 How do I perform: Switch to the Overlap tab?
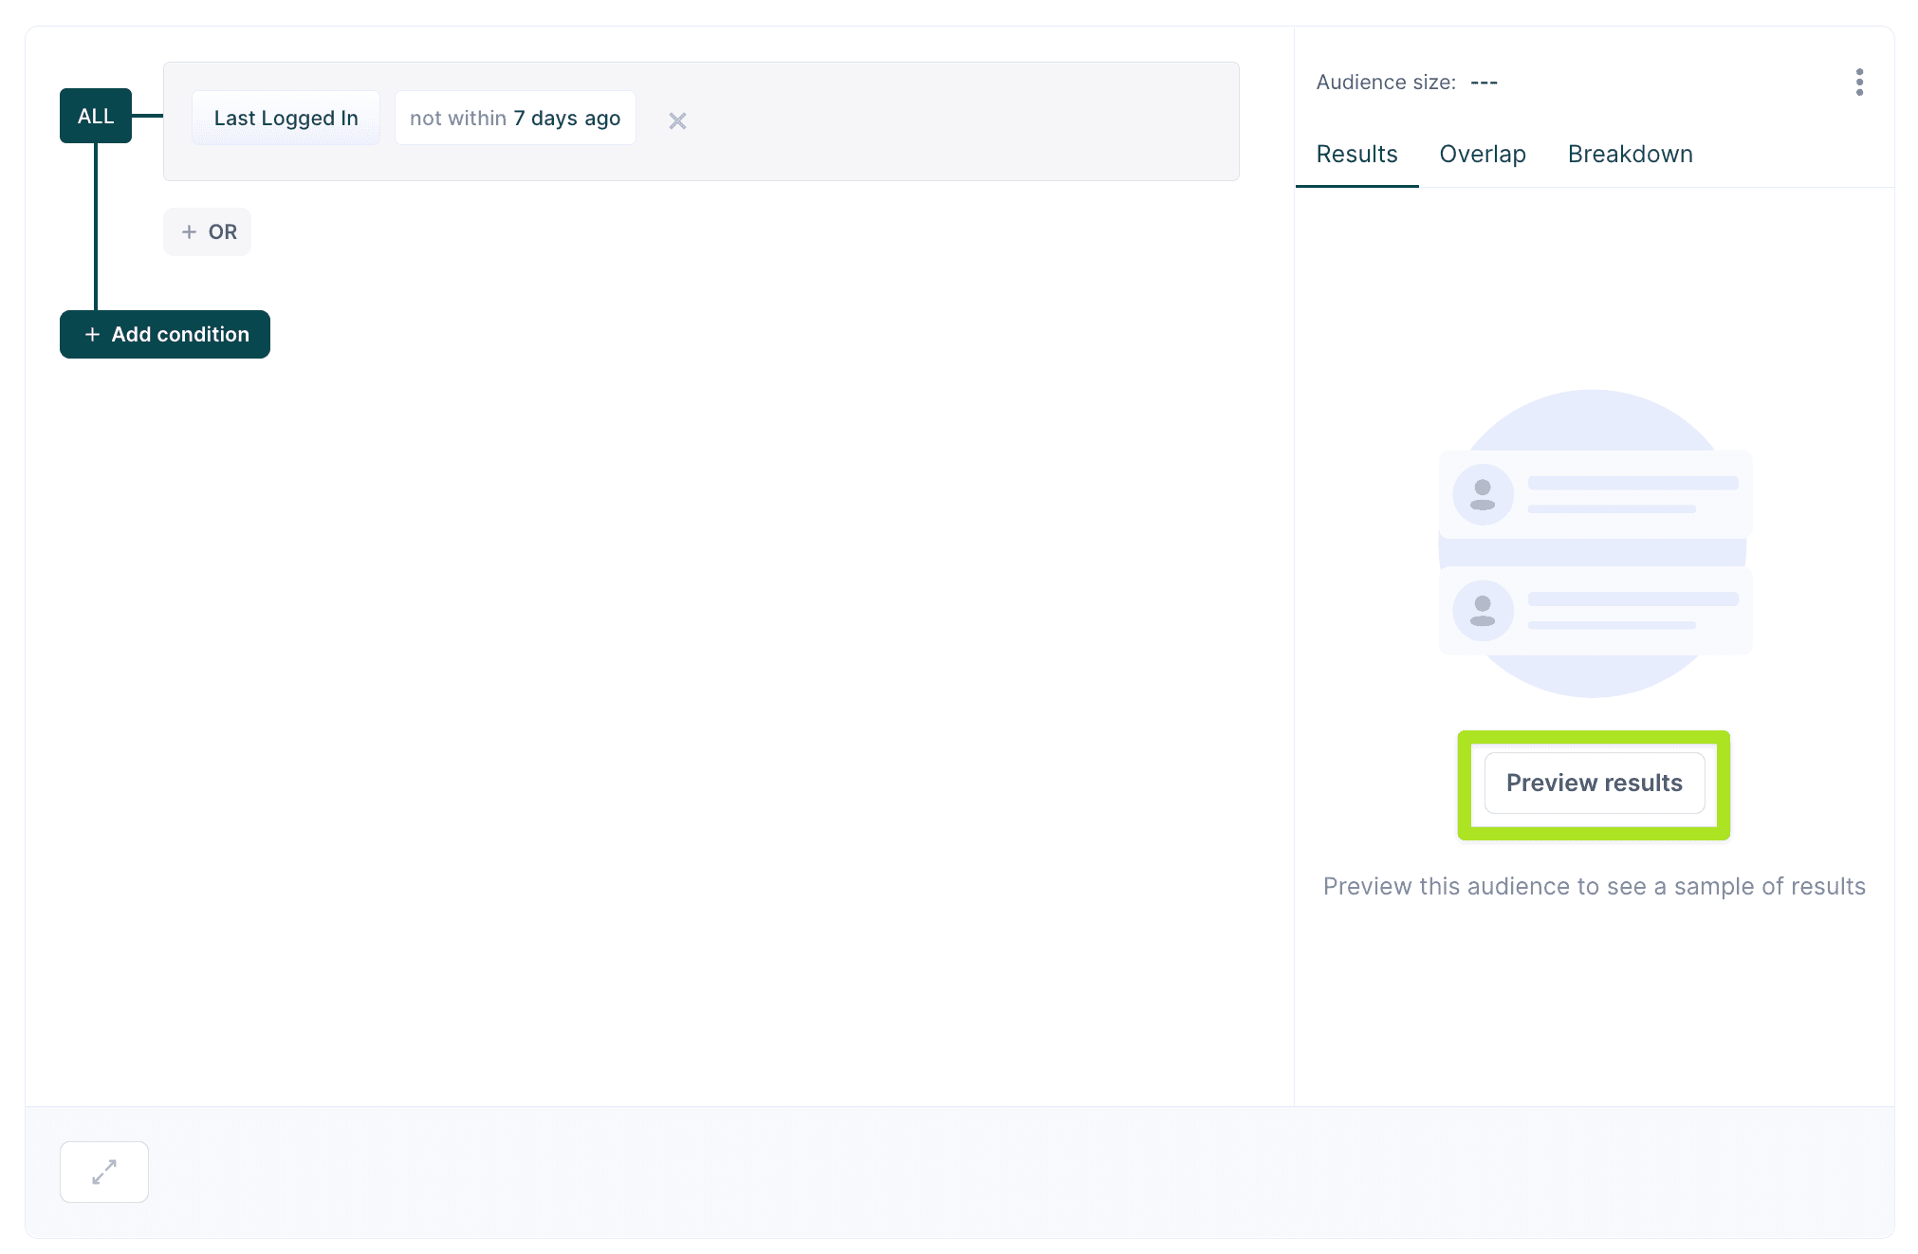coord(1482,154)
